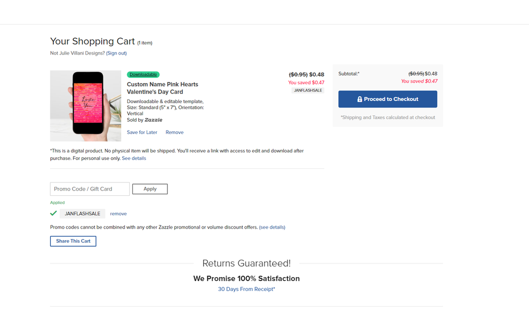The height and width of the screenshot is (318, 529).
Task: Proceed to Checkout
Action: pos(388,99)
